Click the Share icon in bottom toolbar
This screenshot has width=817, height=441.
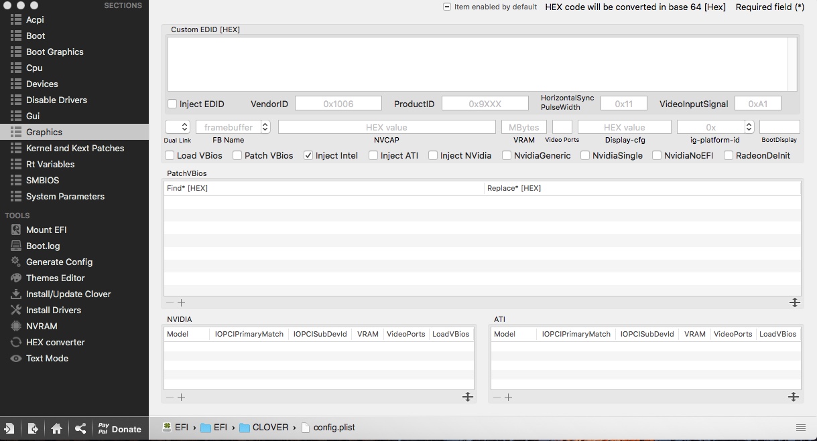tap(80, 429)
